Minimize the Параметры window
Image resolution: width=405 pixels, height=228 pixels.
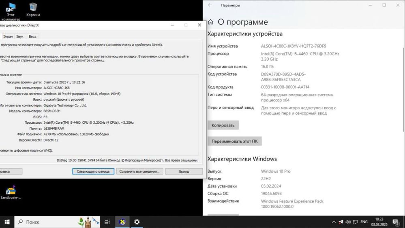pyautogui.click(x=371, y=5)
